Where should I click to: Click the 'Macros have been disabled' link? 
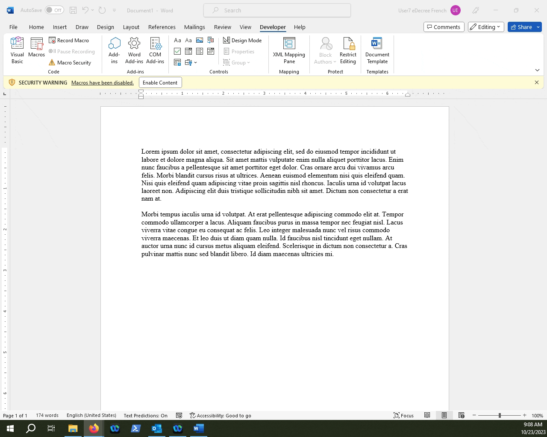pyautogui.click(x=103, y=82)
